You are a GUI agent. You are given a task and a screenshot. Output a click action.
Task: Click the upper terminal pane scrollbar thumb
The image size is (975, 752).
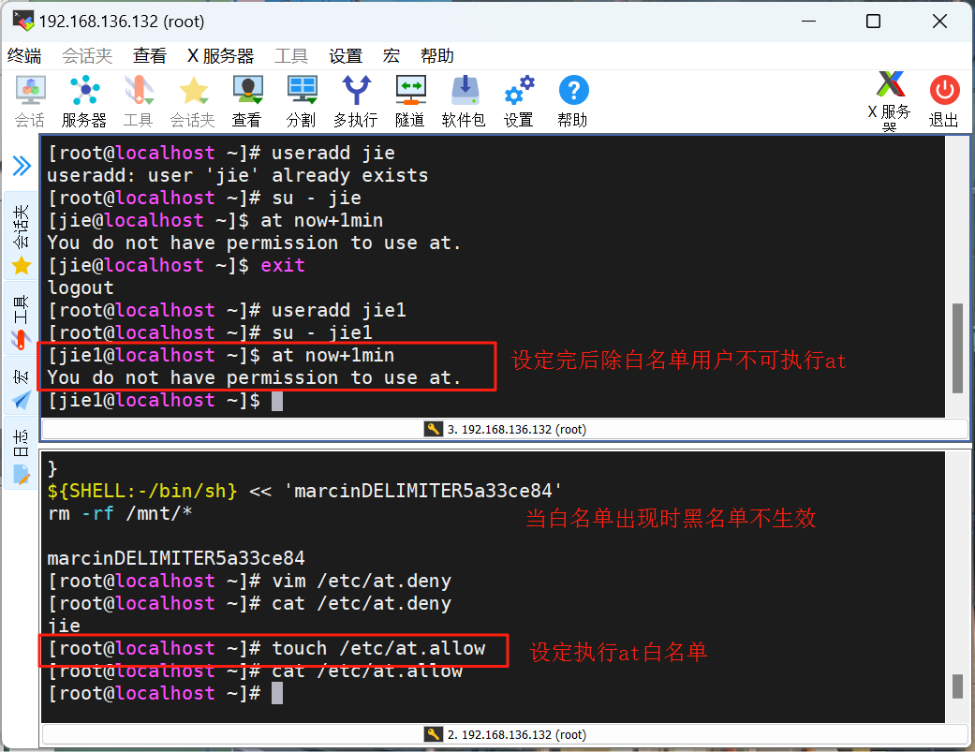(957, 348)
